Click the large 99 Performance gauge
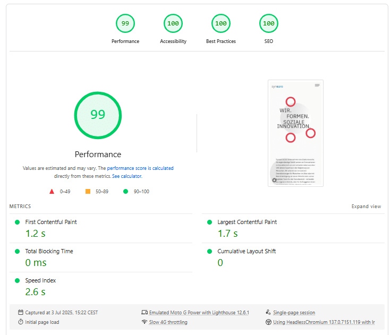The image size is (391, 335). tap(98, 115)
